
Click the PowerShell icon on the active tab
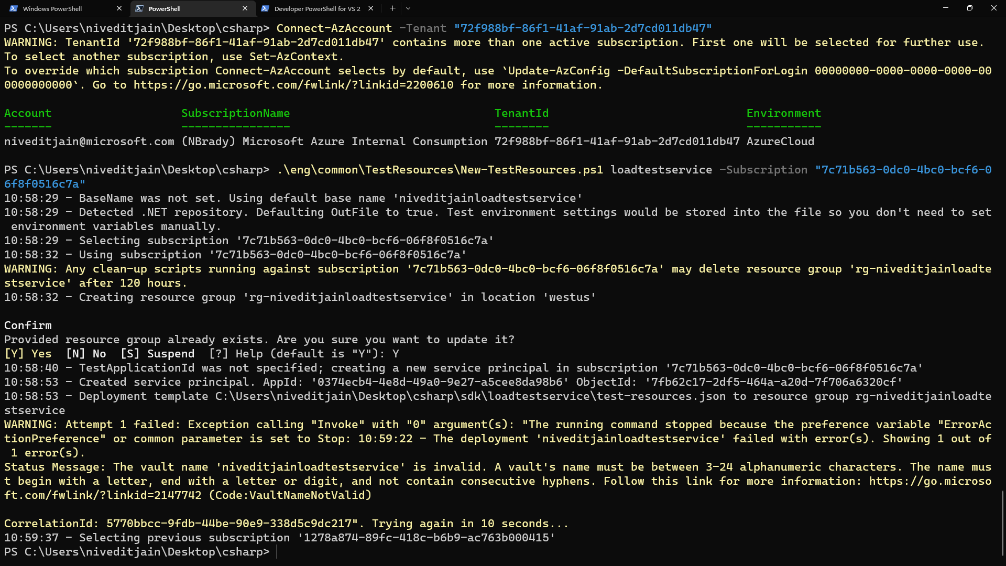coord(140,8)
